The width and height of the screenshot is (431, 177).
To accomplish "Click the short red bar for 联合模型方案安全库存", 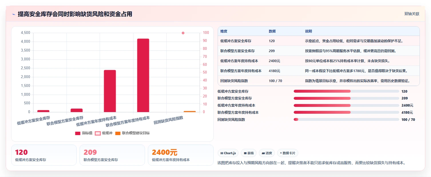I will [x=77, y=110].
